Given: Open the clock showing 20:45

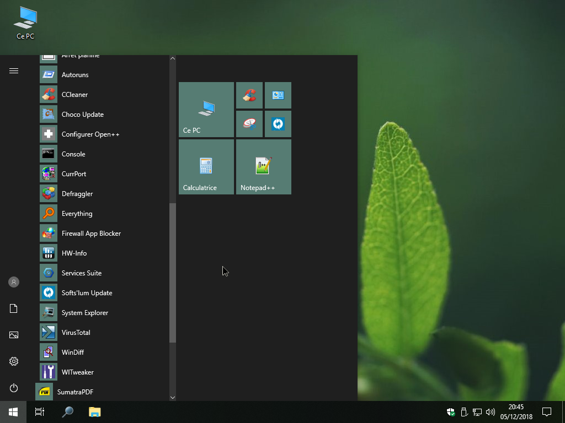Looking at the screenshot, I should tap(516, 412).
